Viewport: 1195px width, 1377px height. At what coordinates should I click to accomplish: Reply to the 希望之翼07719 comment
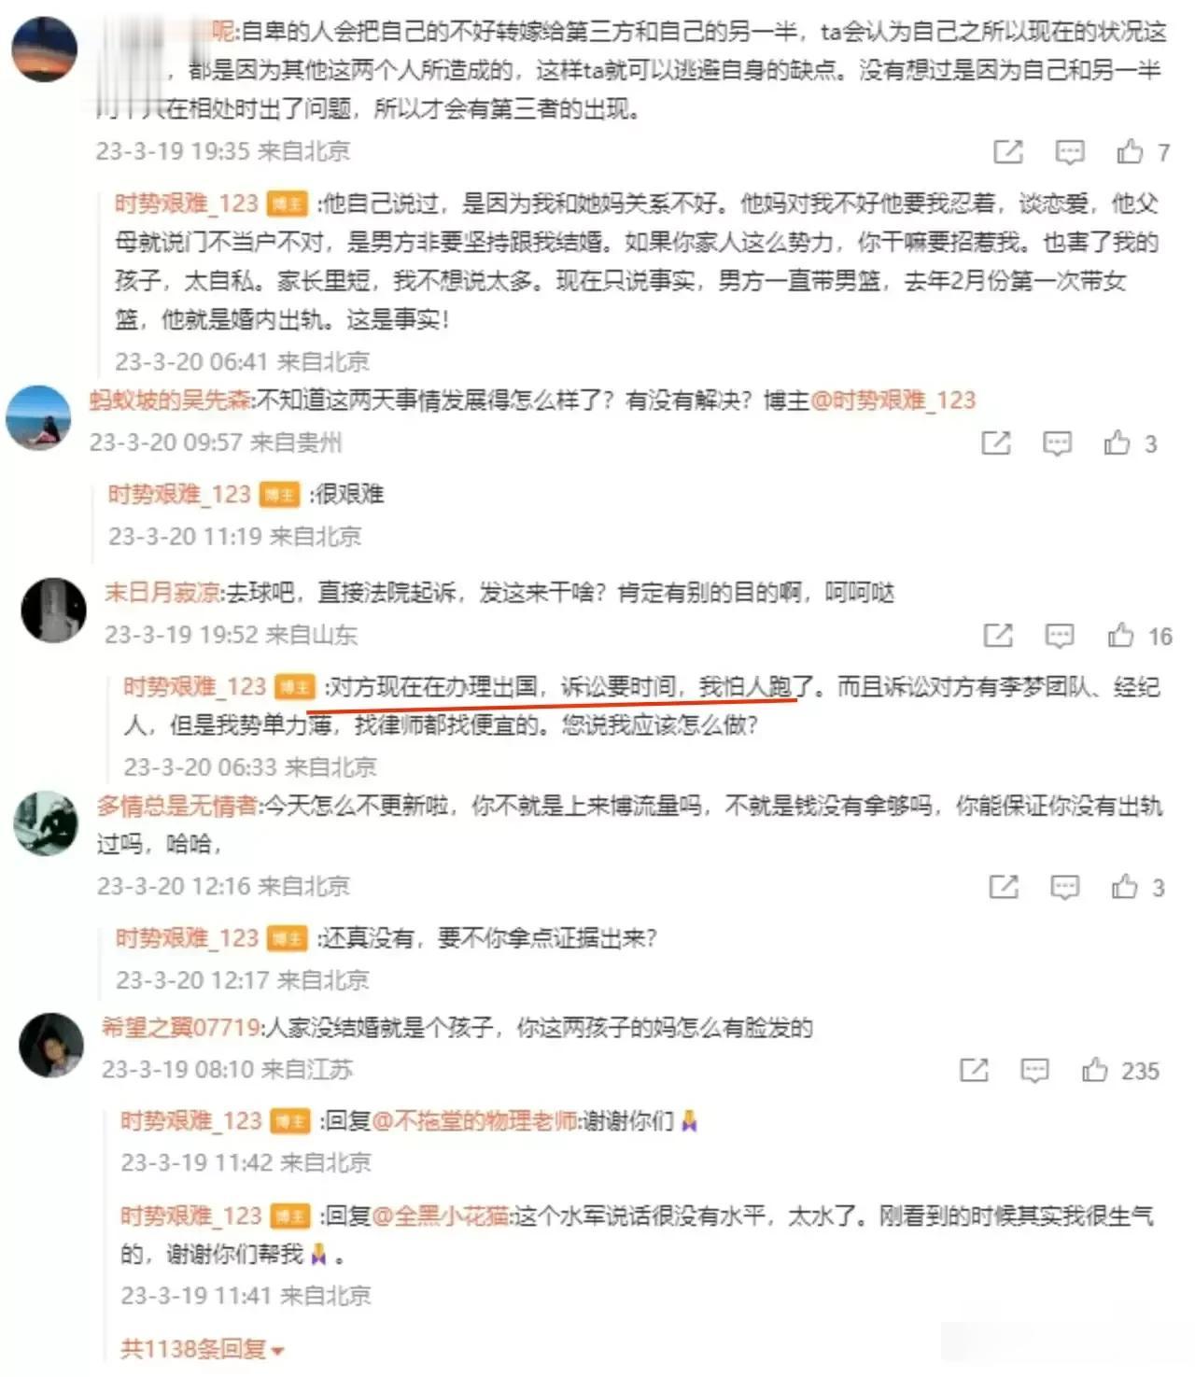coord(1034,1070)
